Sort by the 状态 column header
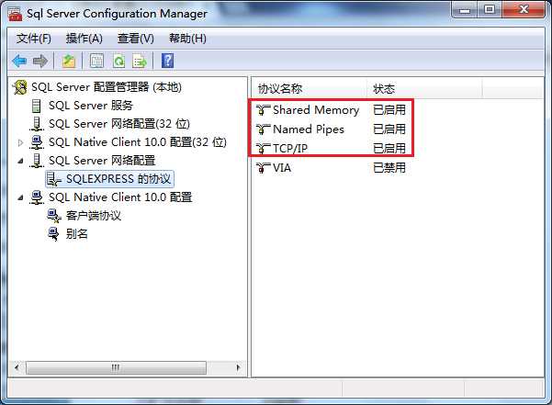552x405 pixels. 424,89
